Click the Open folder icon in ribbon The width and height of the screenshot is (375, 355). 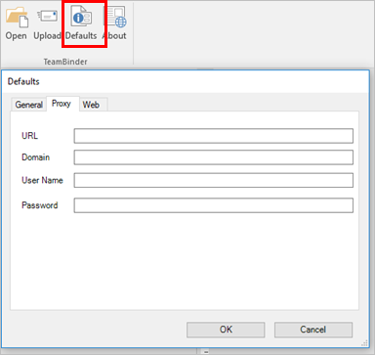pyautogui.click(x=18, y=18)
